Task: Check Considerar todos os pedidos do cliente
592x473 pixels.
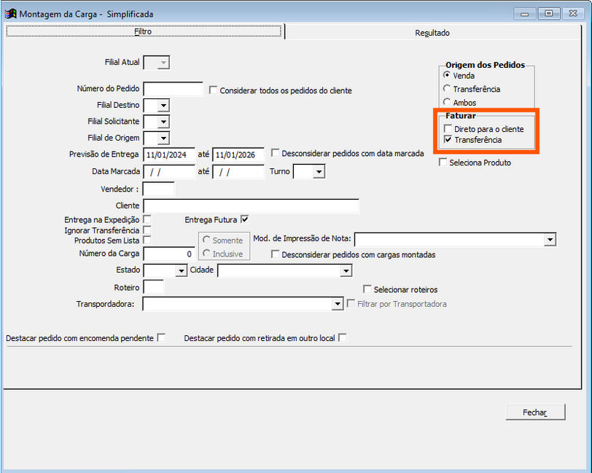Action: (213, 90)
